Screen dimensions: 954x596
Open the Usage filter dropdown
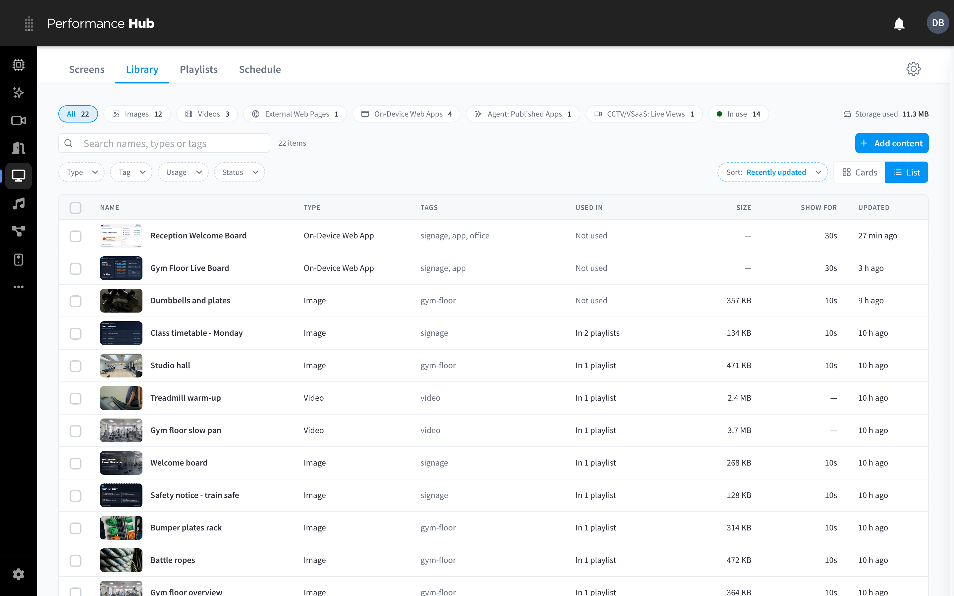click(x=183, y=172)
